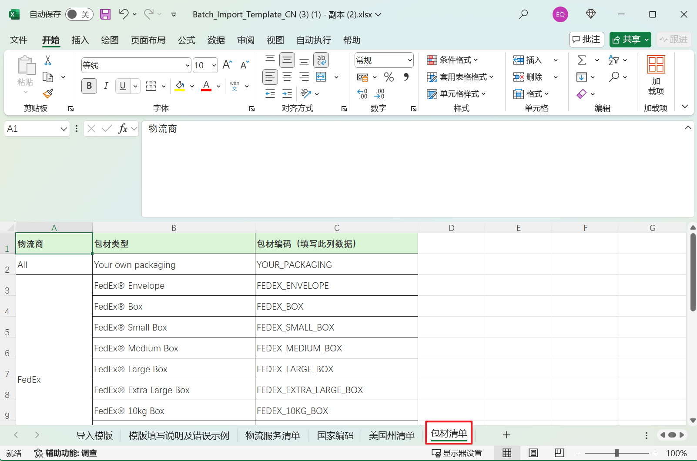Open the search magnifier in title bar
Viewport: 697px width, 461px height.
tap(523, 14)
